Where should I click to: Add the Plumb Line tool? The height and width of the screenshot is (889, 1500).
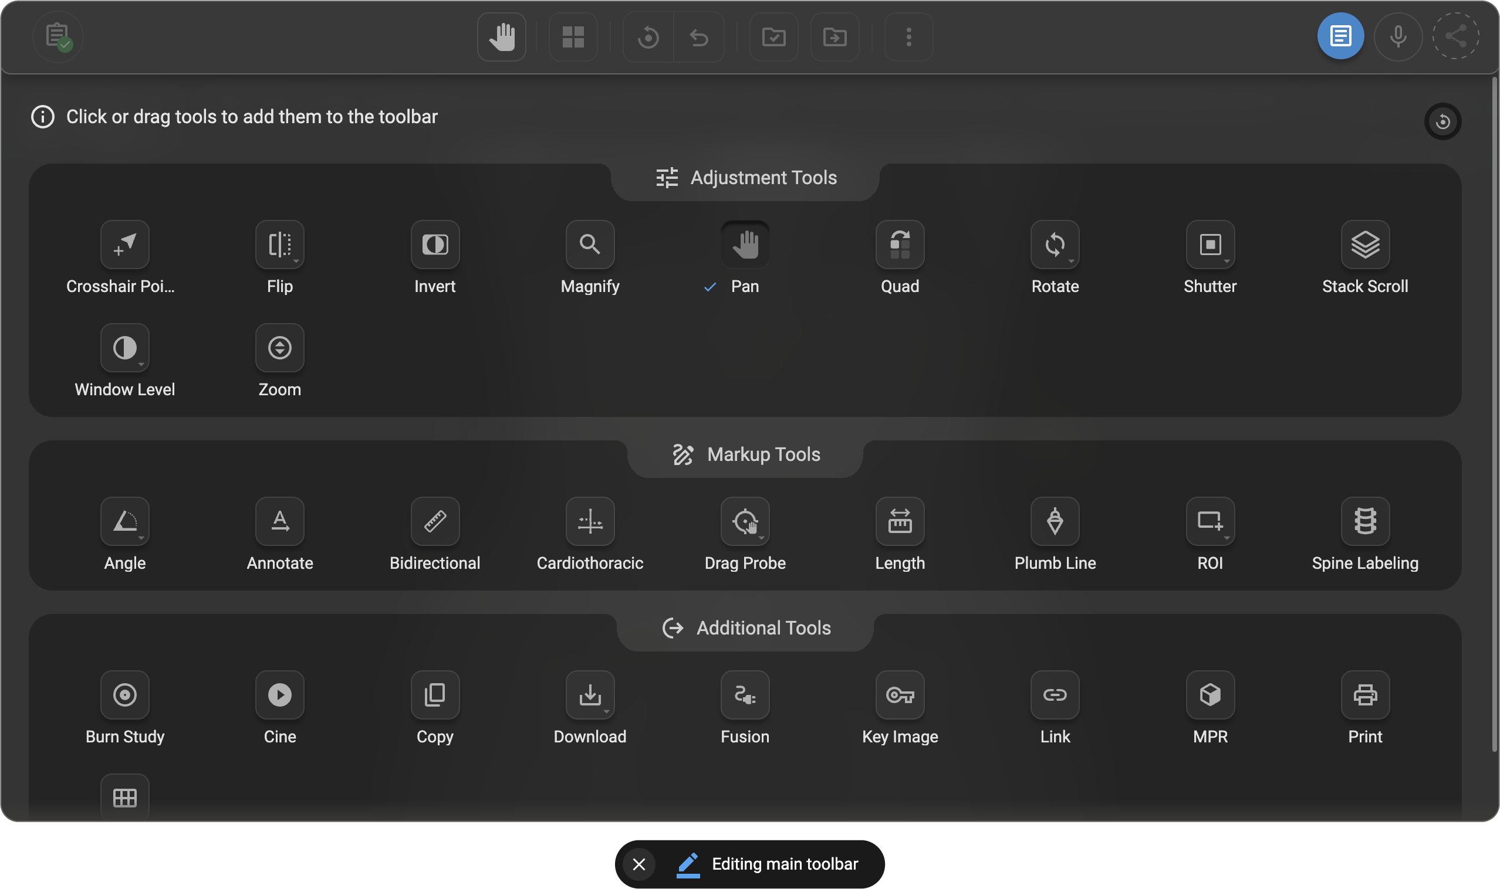coord(1055,522)
